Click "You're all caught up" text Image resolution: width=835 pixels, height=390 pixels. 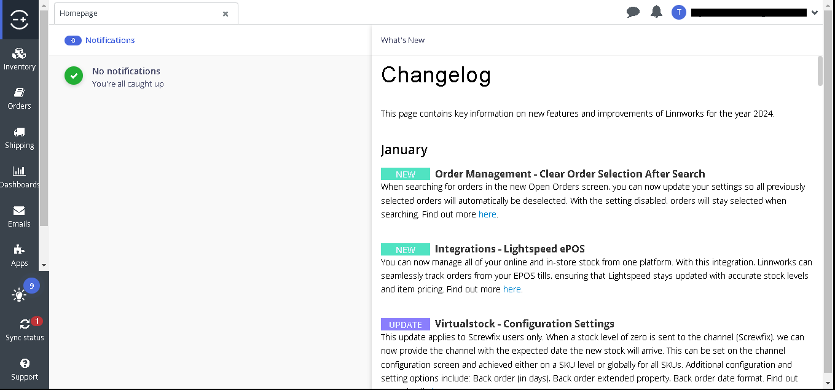(128, 84)
